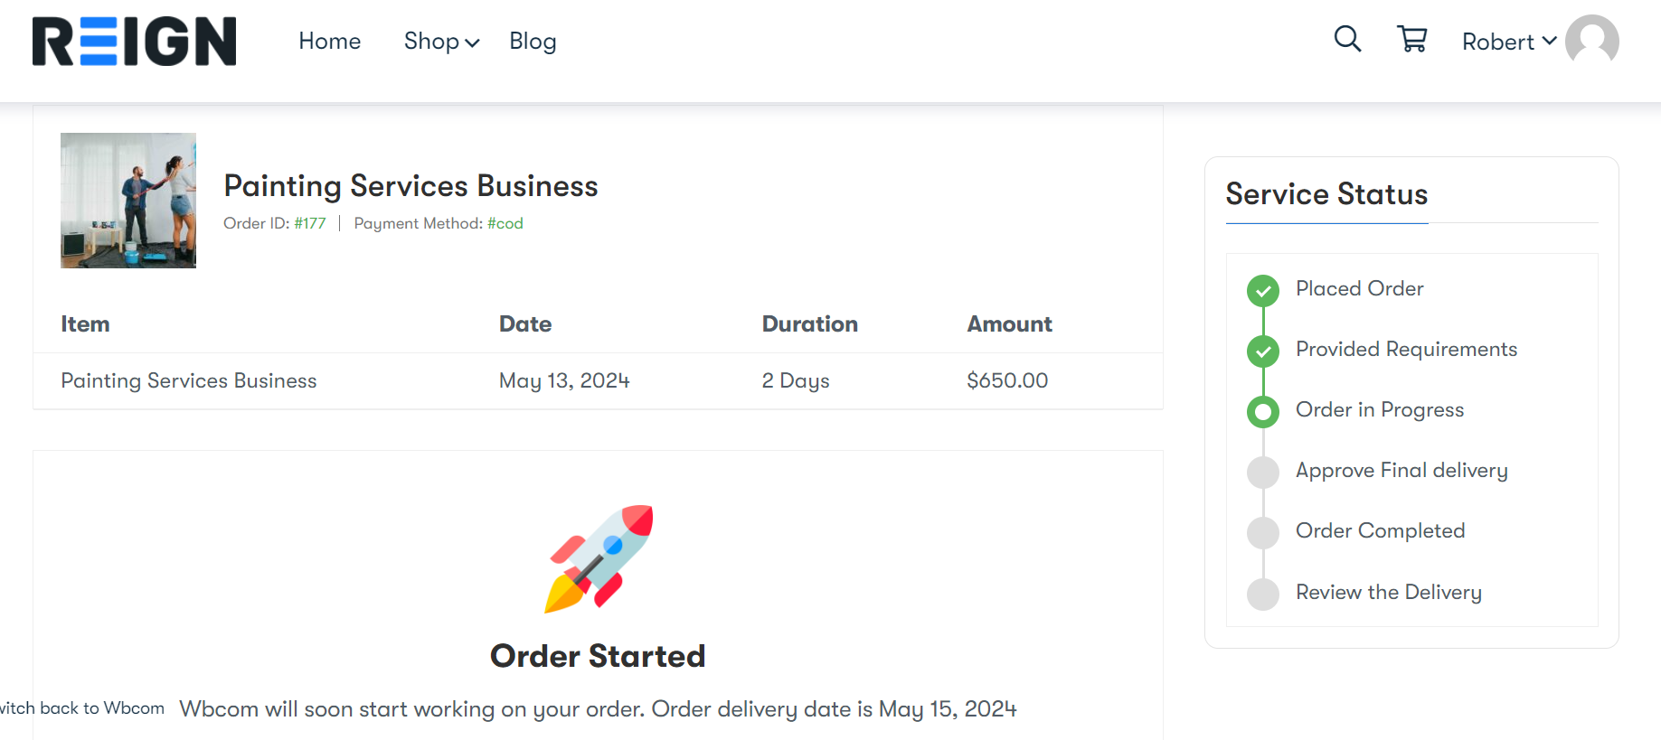Click the #cod payment method link
This screenshot has width=1661, height=740.
point(505,223)
